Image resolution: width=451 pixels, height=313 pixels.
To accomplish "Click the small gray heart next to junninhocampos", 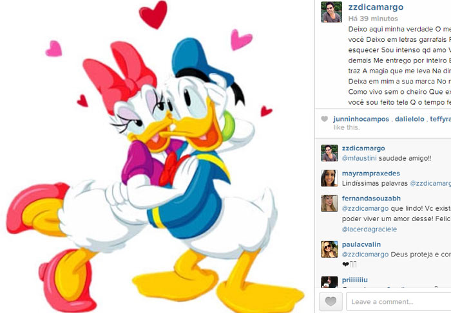I will pos(325,119).
